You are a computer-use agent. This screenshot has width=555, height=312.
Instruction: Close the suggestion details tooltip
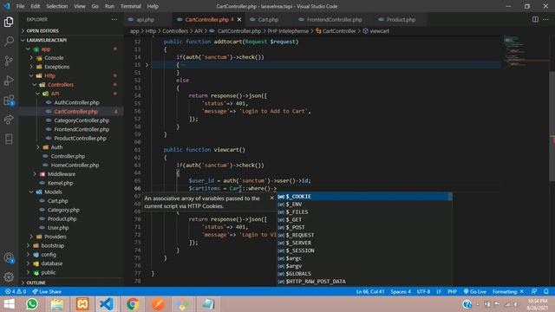click(271, 198)
